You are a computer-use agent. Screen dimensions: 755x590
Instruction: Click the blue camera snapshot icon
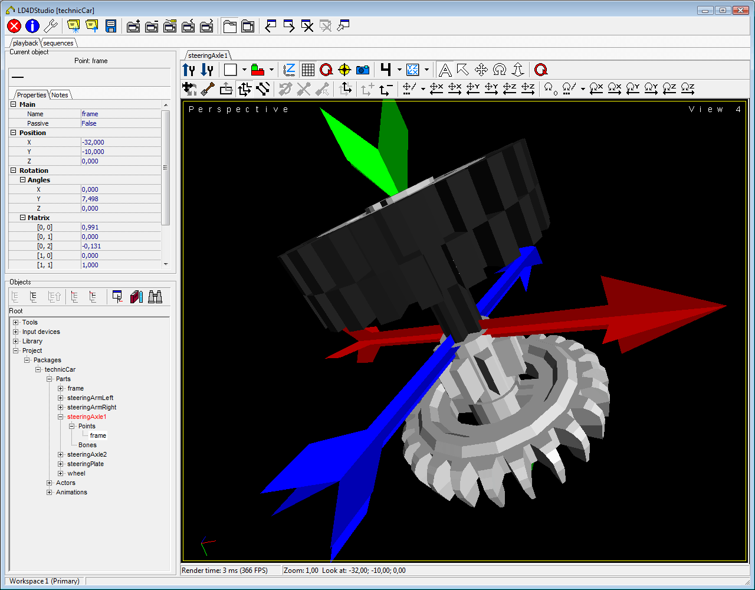[363, 70]
